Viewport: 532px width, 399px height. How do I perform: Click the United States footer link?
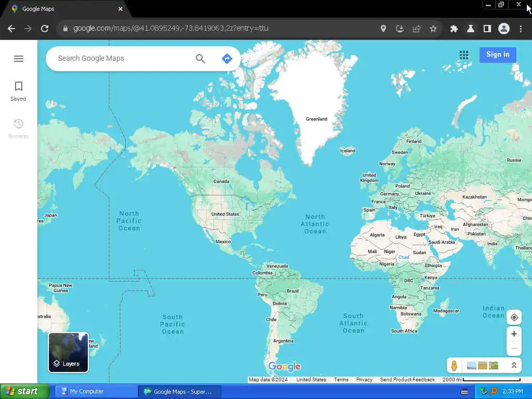point(311,379)
